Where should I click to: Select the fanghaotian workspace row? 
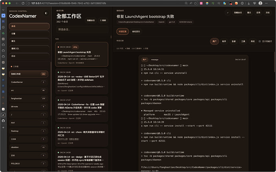click(28, 99)
